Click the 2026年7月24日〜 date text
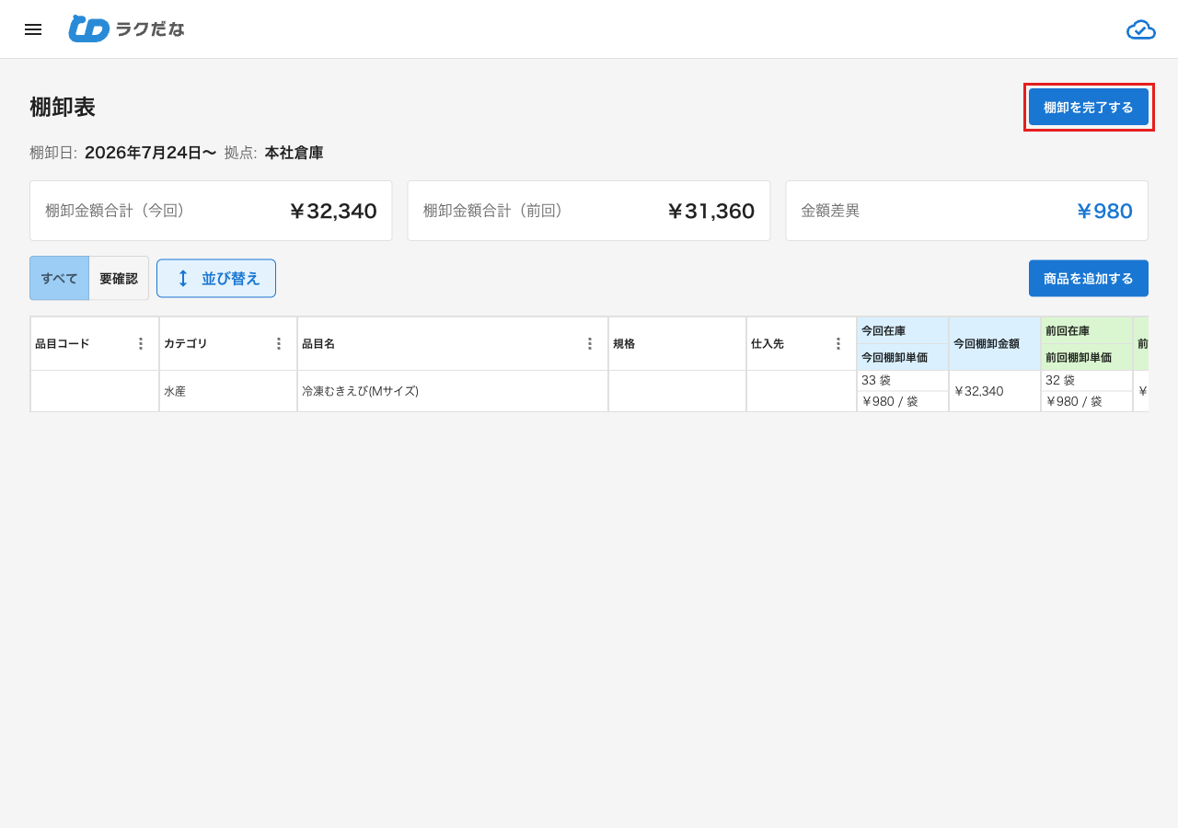Image resolution: width=1178 pixels, height=828 pixels. click(150, 153)
